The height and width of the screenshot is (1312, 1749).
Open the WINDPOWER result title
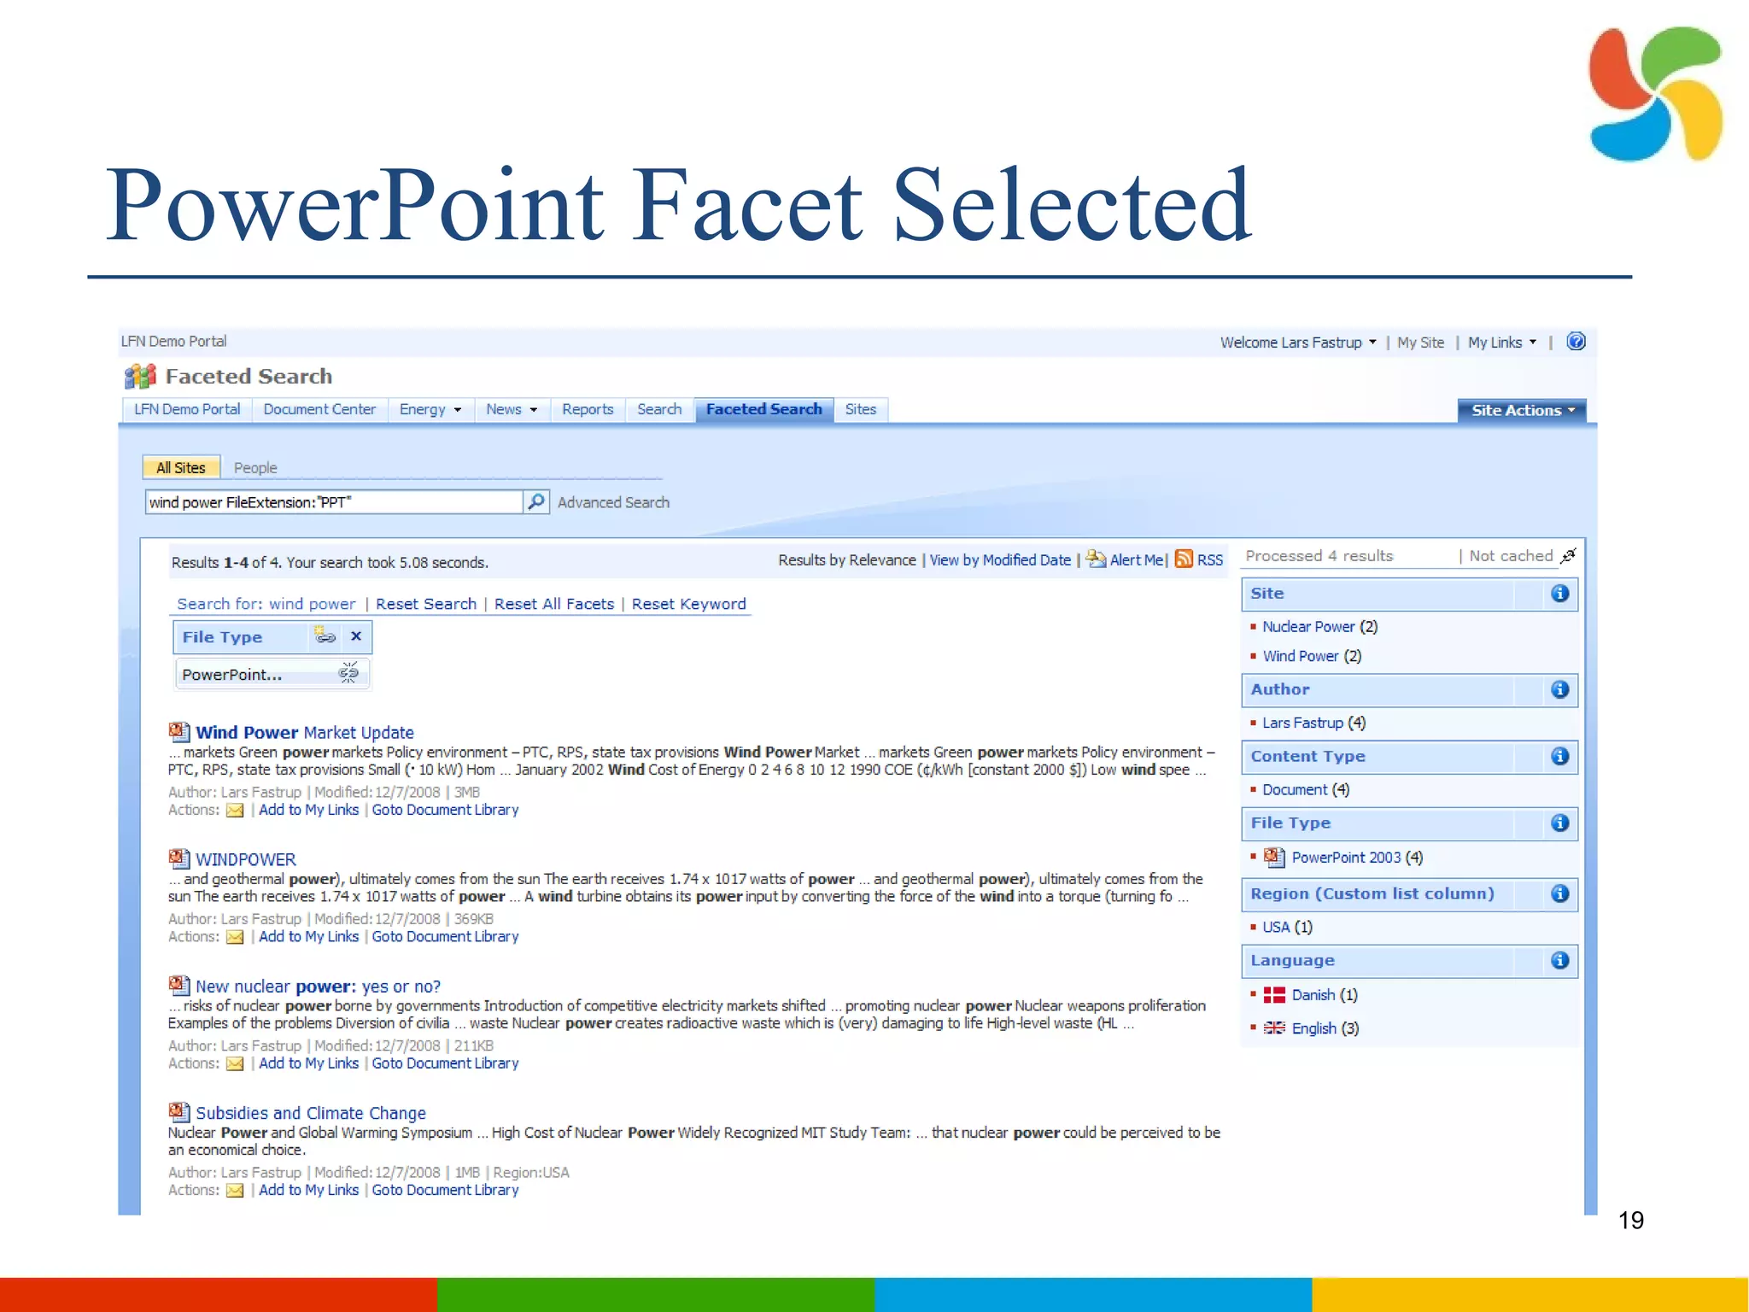point(246,859)
